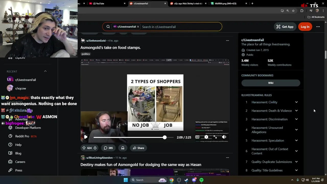Open Destiny makes fun of Asmongold post
Image resolution: width=327 pixels, height=184 pixels.
(x=141, y=165)
